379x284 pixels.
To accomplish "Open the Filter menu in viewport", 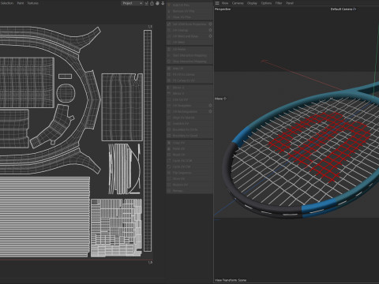I will (279, 3).
